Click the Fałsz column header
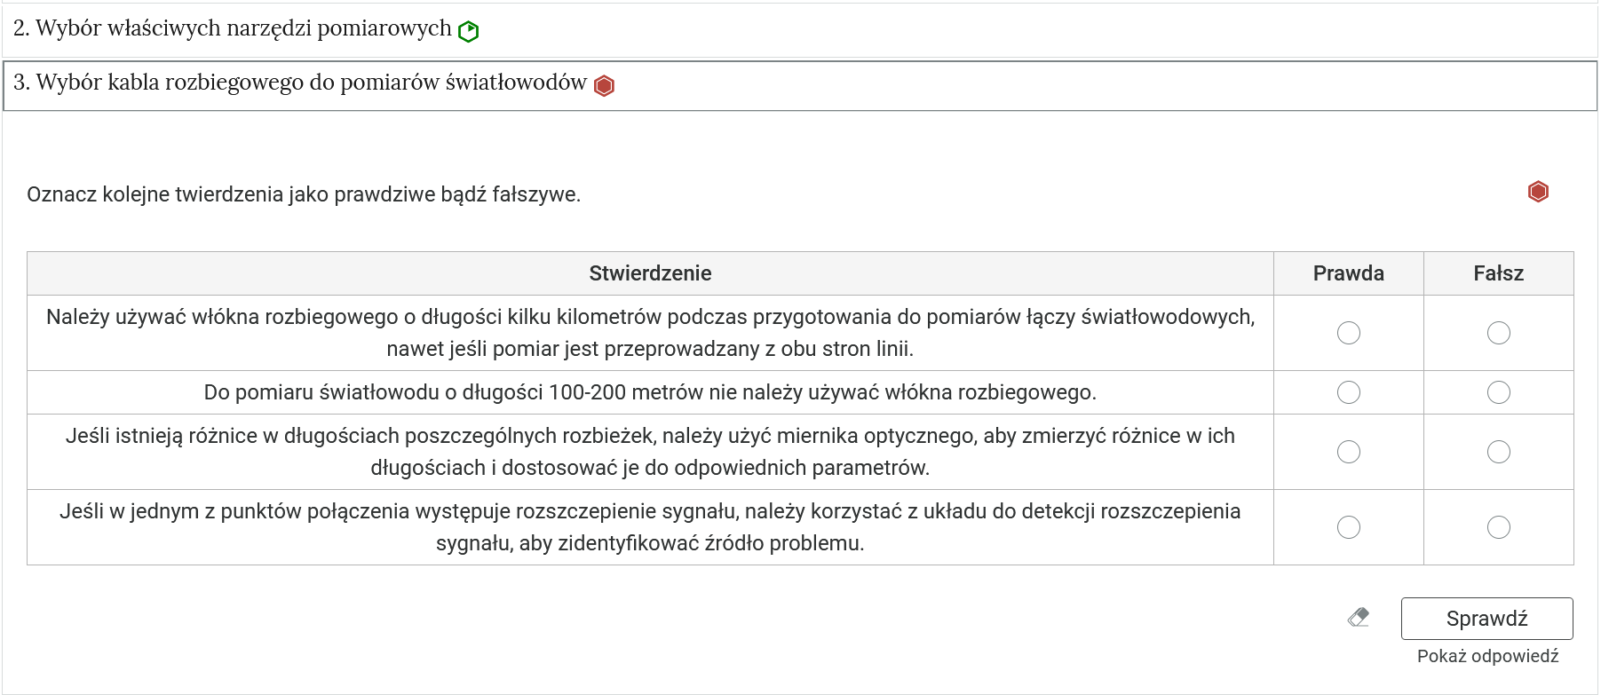This screenshot has height=695, width=1601. [x=1499, y=273]
